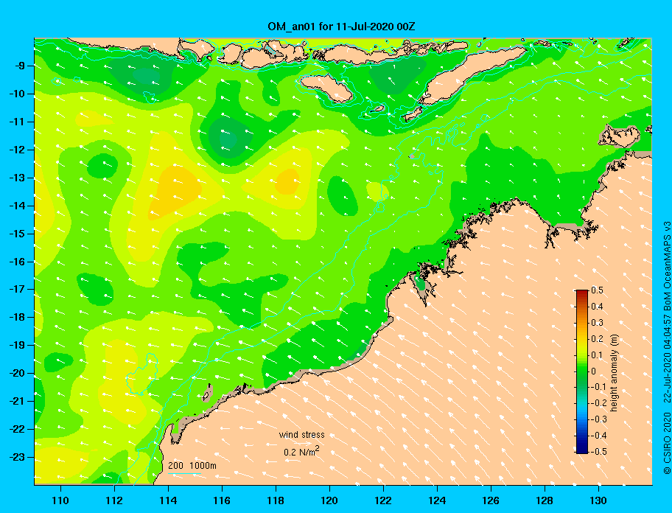The height and width of the screenshot is (513, 672).
Task: Click latitude label -10 on y-axis
Action: pos(18,94)
